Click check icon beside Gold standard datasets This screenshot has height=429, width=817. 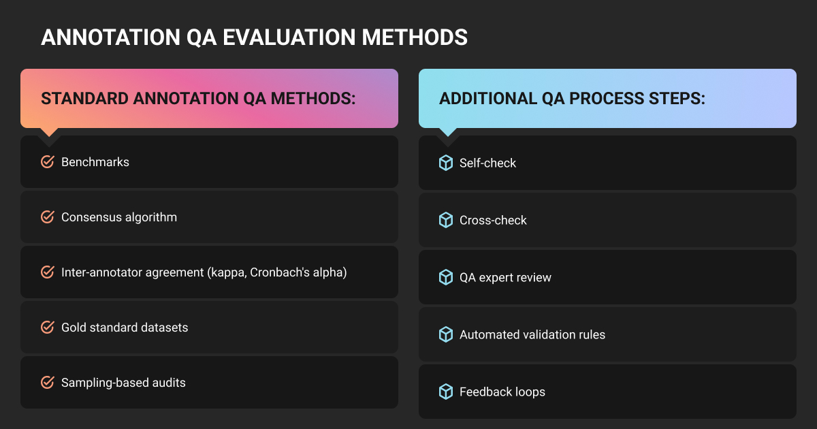47,328
